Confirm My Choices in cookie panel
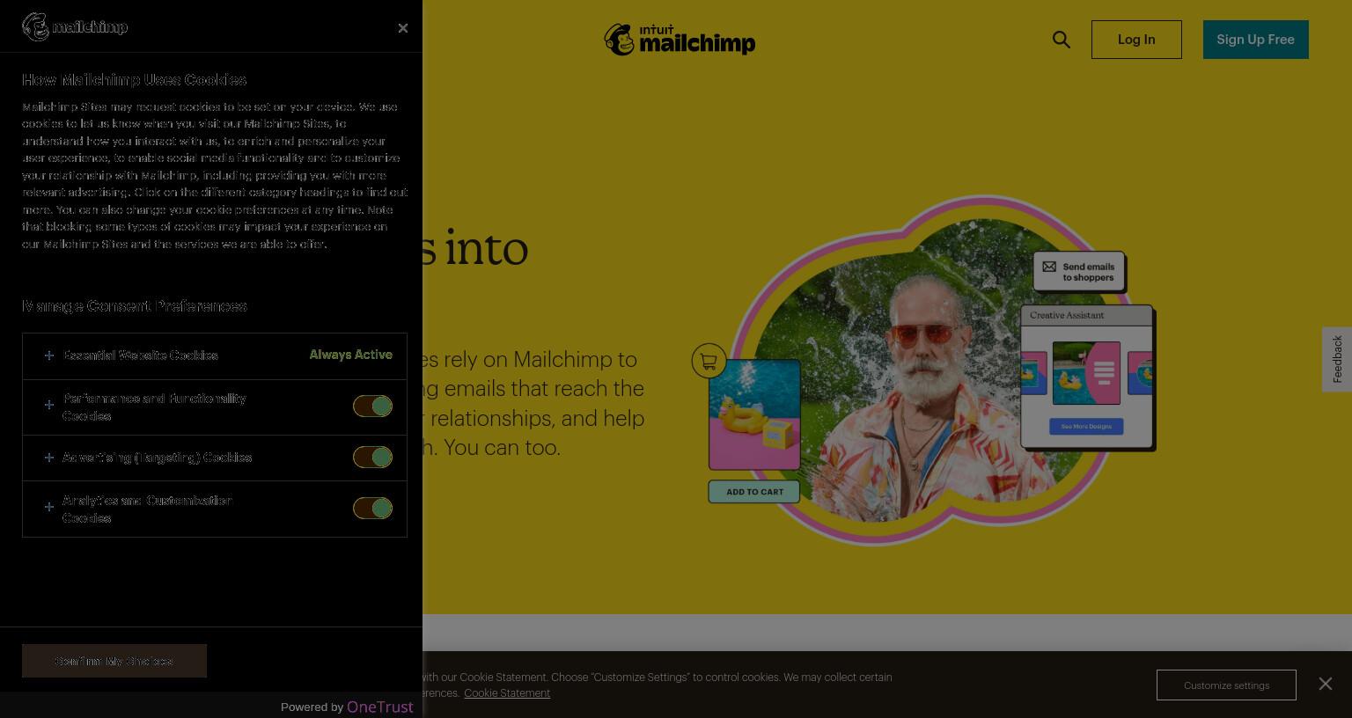The image size is (1352, 718). coord(114,661)
